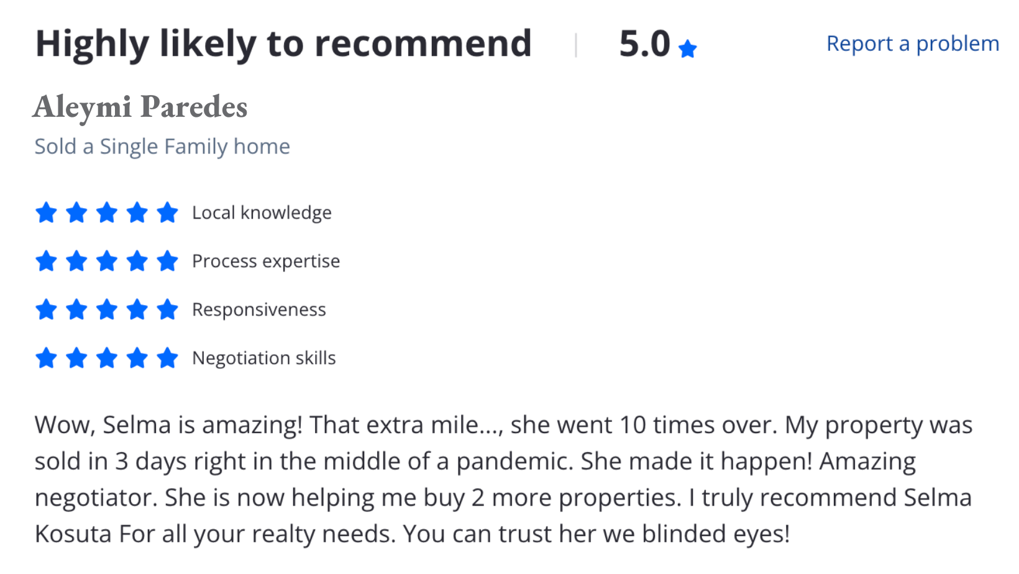Click first star of Negotiation skills rating
1019x574 pixels.
[46, 358]
